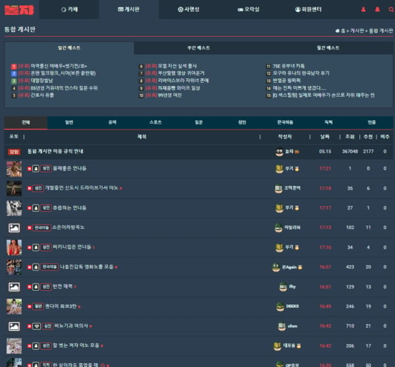This screenshot has height=367, width=395.
Task: Open the 통합 게시판 이용 규칙 안내 notice post
Action: pos(55,151)
